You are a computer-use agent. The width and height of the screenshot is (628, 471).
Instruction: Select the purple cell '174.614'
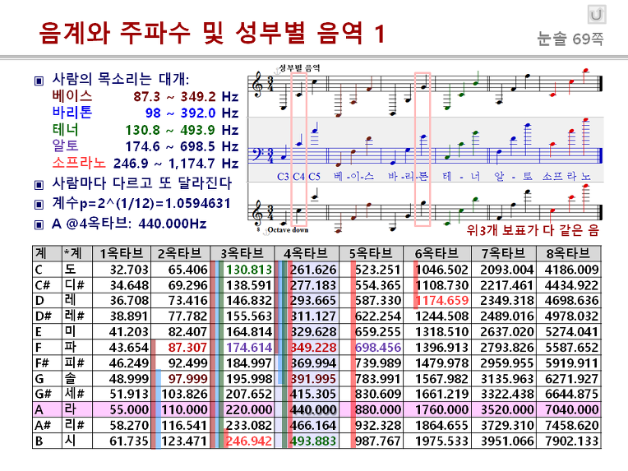(242, 348)
